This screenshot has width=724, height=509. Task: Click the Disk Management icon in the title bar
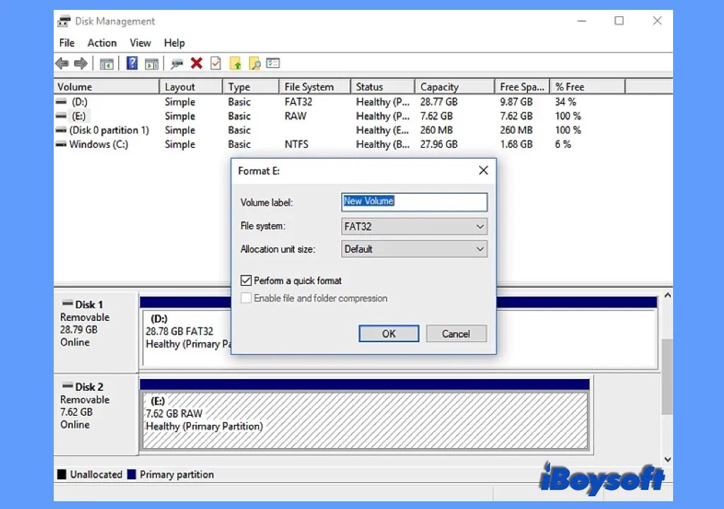pyautogui.click(x=62, y=21)
